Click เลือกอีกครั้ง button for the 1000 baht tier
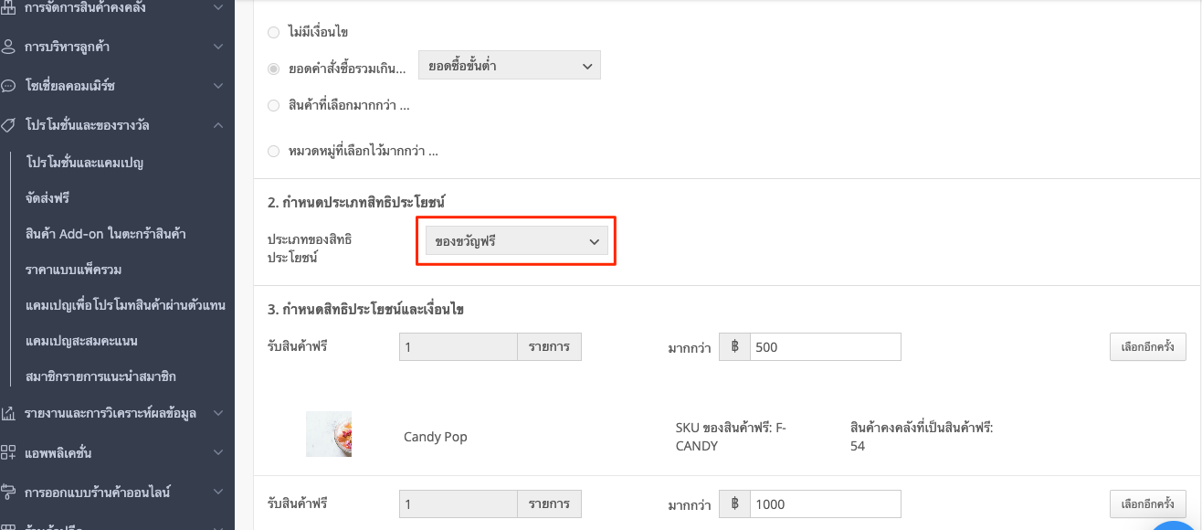 pos(1148,503)
